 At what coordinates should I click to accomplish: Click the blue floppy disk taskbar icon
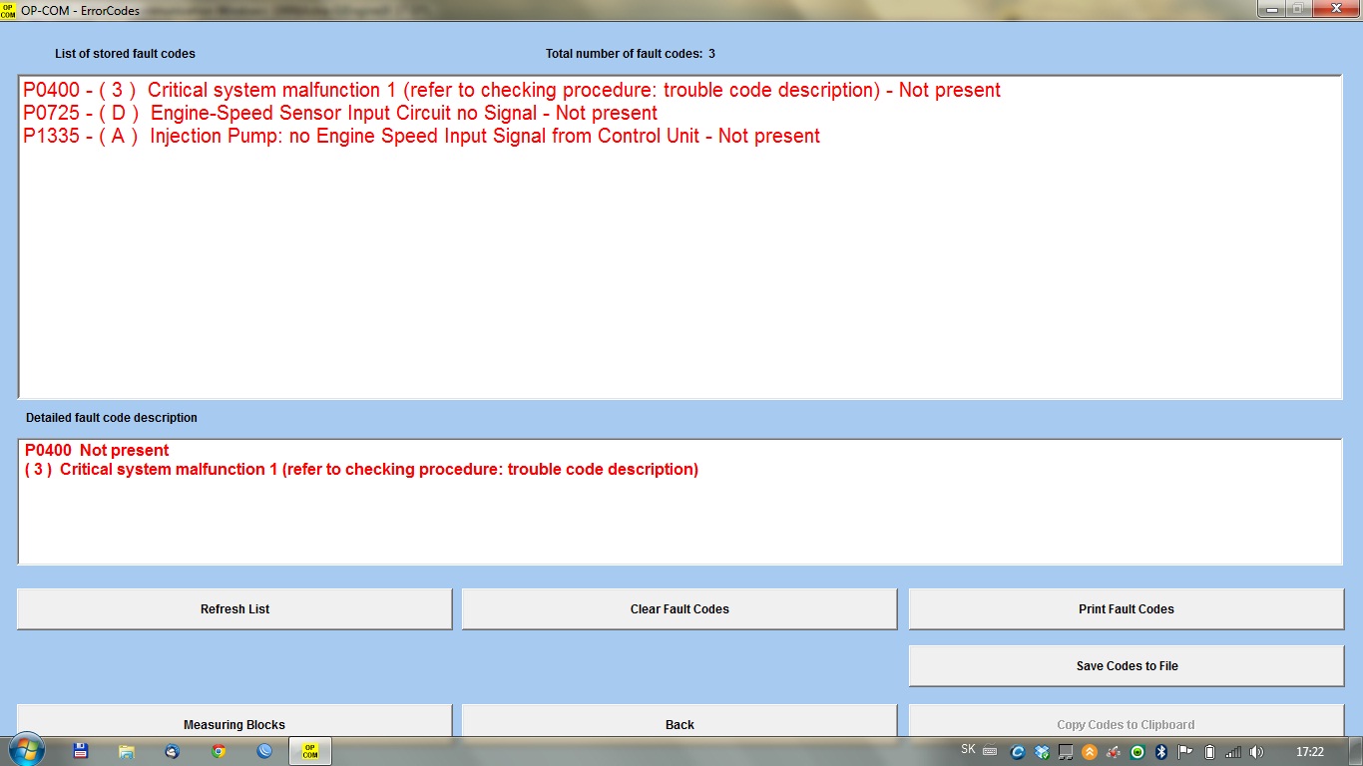coord(81,751)
